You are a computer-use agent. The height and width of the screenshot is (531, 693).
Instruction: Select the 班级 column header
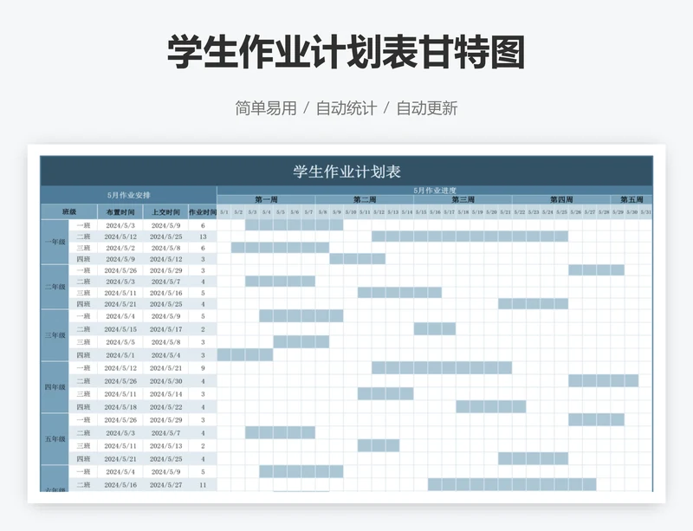tap(69, 211)
